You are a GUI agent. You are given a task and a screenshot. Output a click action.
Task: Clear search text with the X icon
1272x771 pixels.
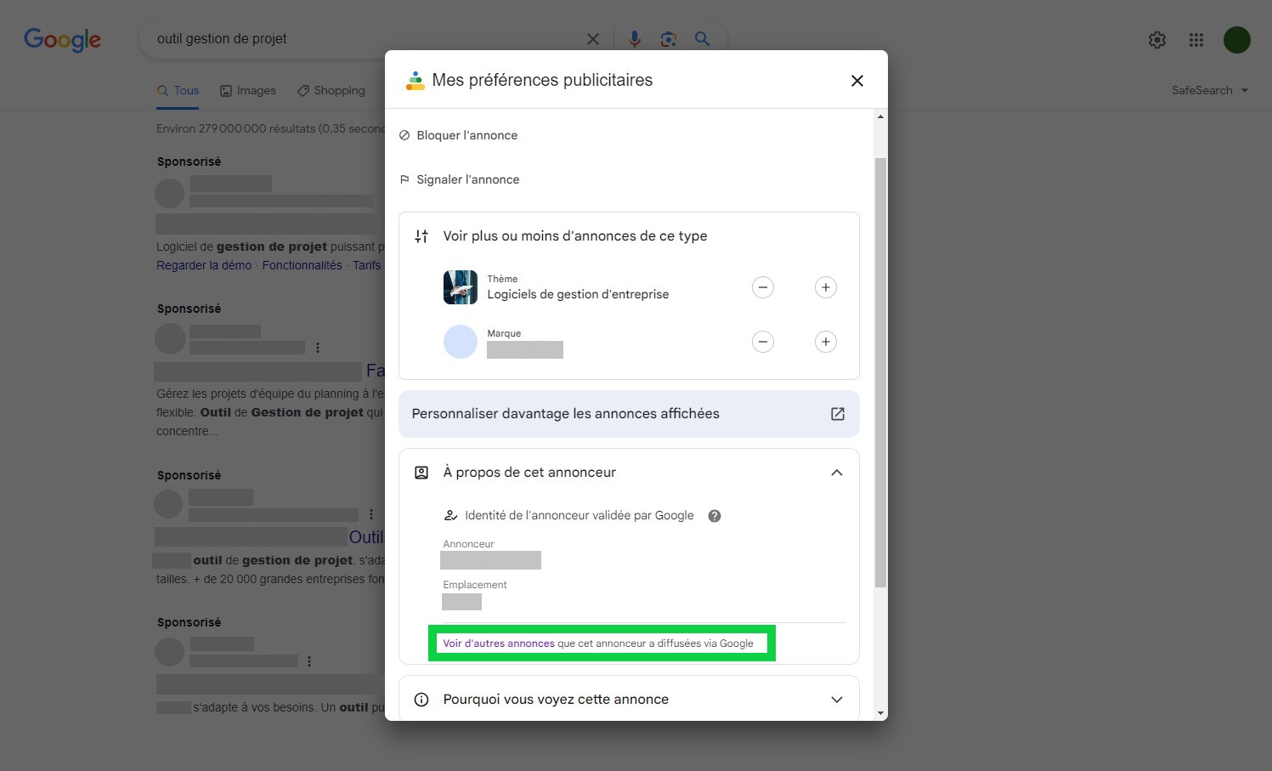593,39
